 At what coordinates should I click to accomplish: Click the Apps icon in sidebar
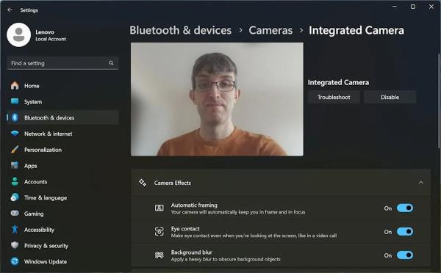[x=15, y=165]
